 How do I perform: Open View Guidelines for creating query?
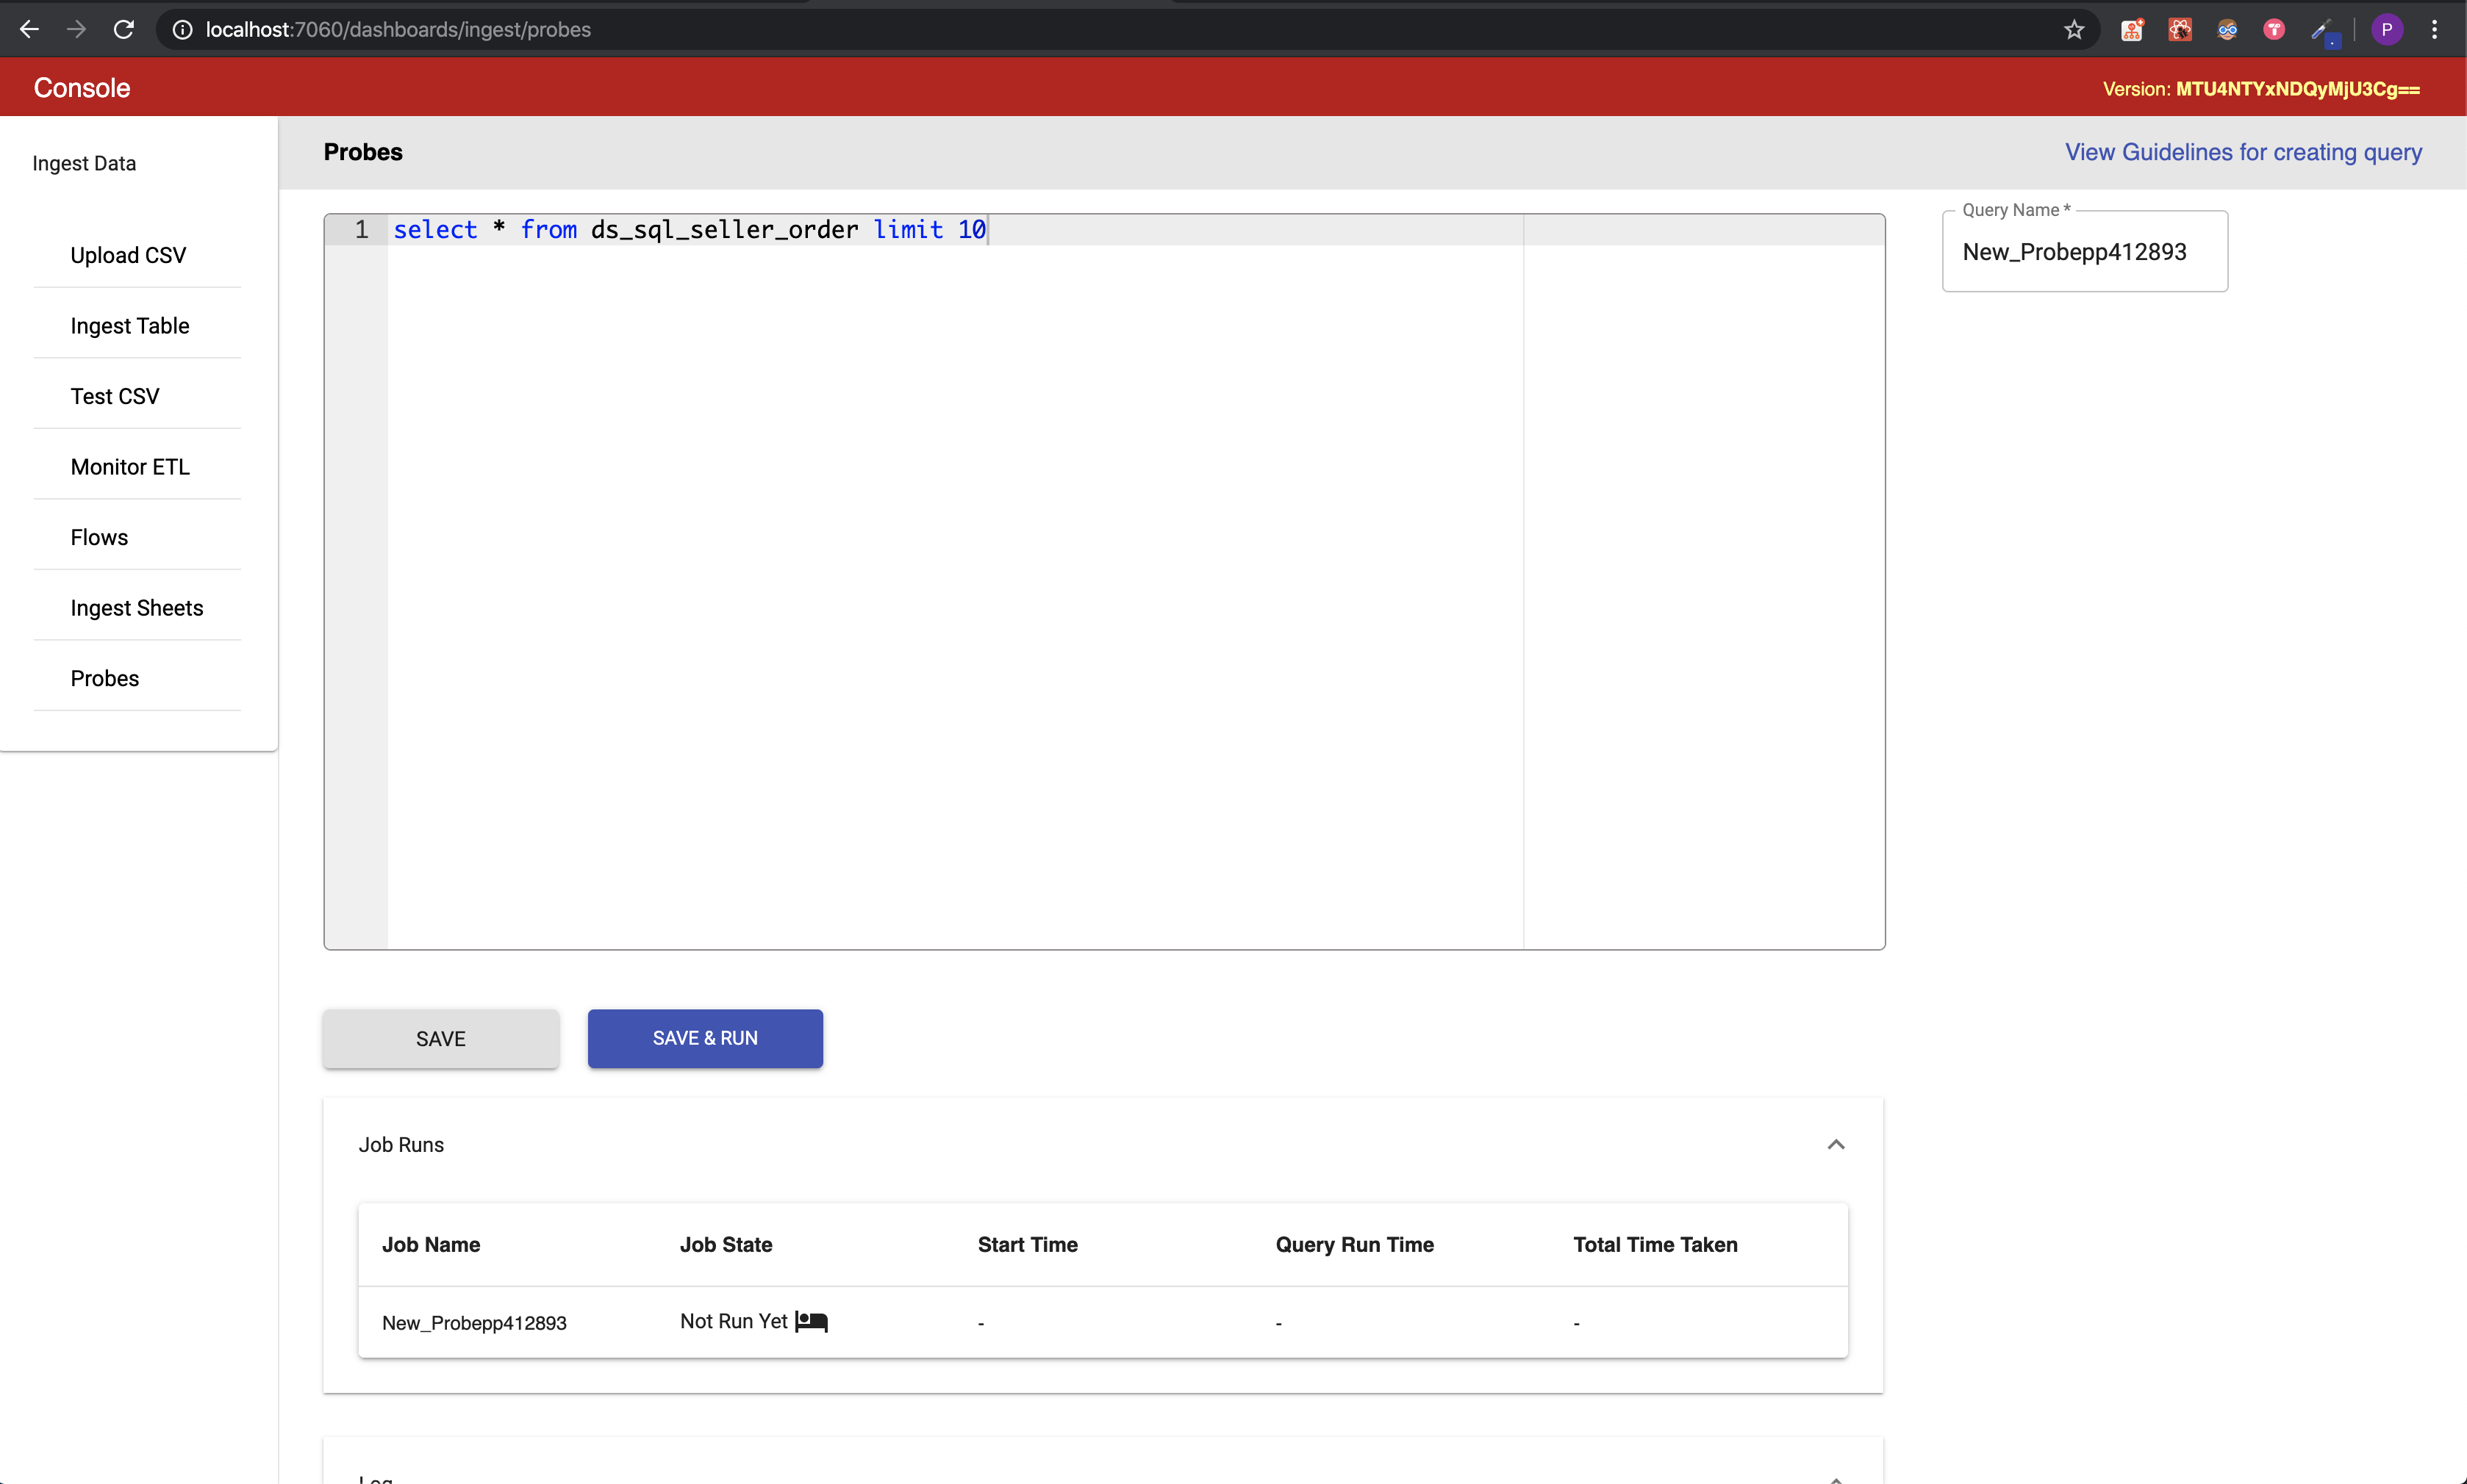(2243, 152)
